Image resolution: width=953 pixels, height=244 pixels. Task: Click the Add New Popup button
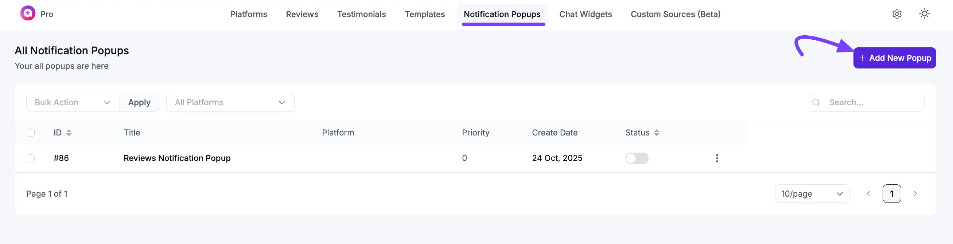click(x=895, y=58)
